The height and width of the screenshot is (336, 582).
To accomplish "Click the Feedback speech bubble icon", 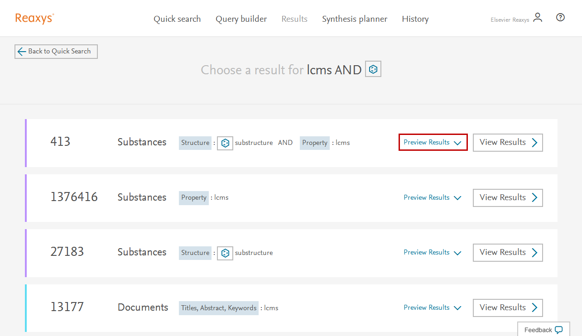I will click(x=558, y=330).
